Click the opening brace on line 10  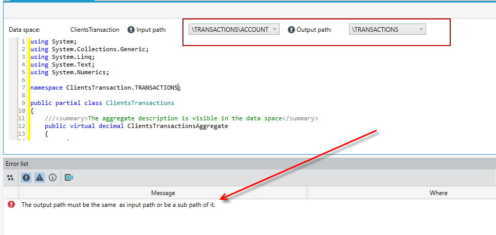[32, 111]
